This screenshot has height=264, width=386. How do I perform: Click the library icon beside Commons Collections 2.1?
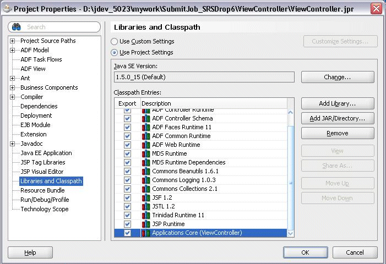pos(146,189)
